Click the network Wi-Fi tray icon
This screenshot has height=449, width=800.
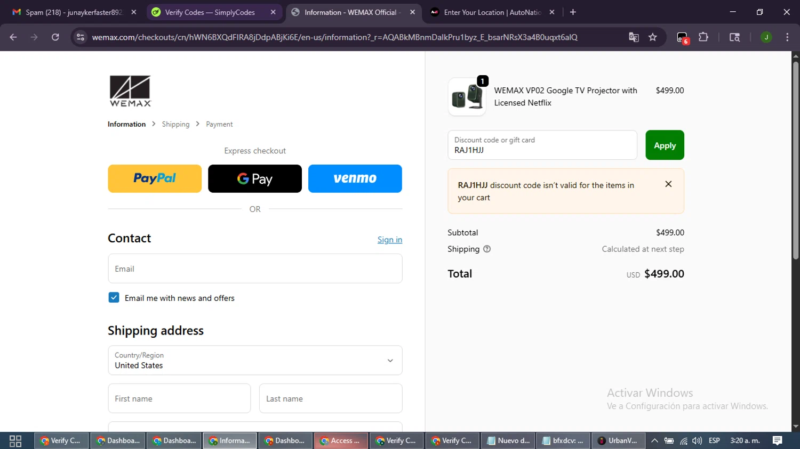683,440
